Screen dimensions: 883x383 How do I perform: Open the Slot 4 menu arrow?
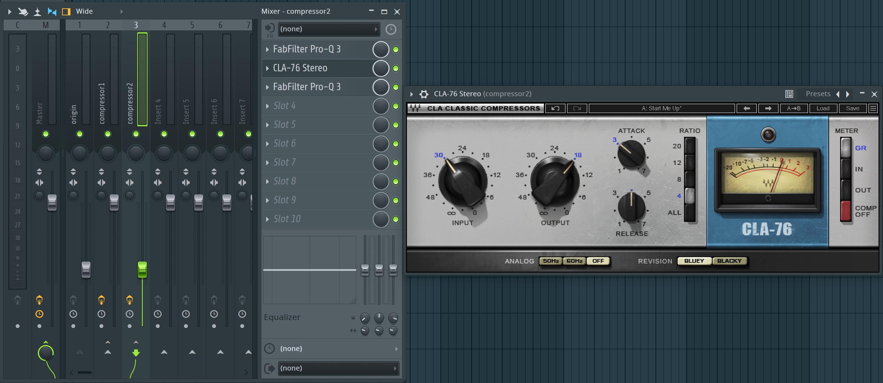(267, 106)
